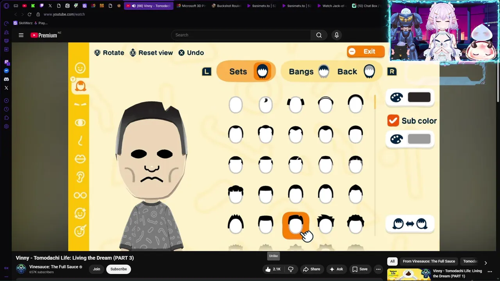Click the gray sub color swatch
Image resolution: width=500 pixels, height=281 pixels.
click(x=419, y=139)
